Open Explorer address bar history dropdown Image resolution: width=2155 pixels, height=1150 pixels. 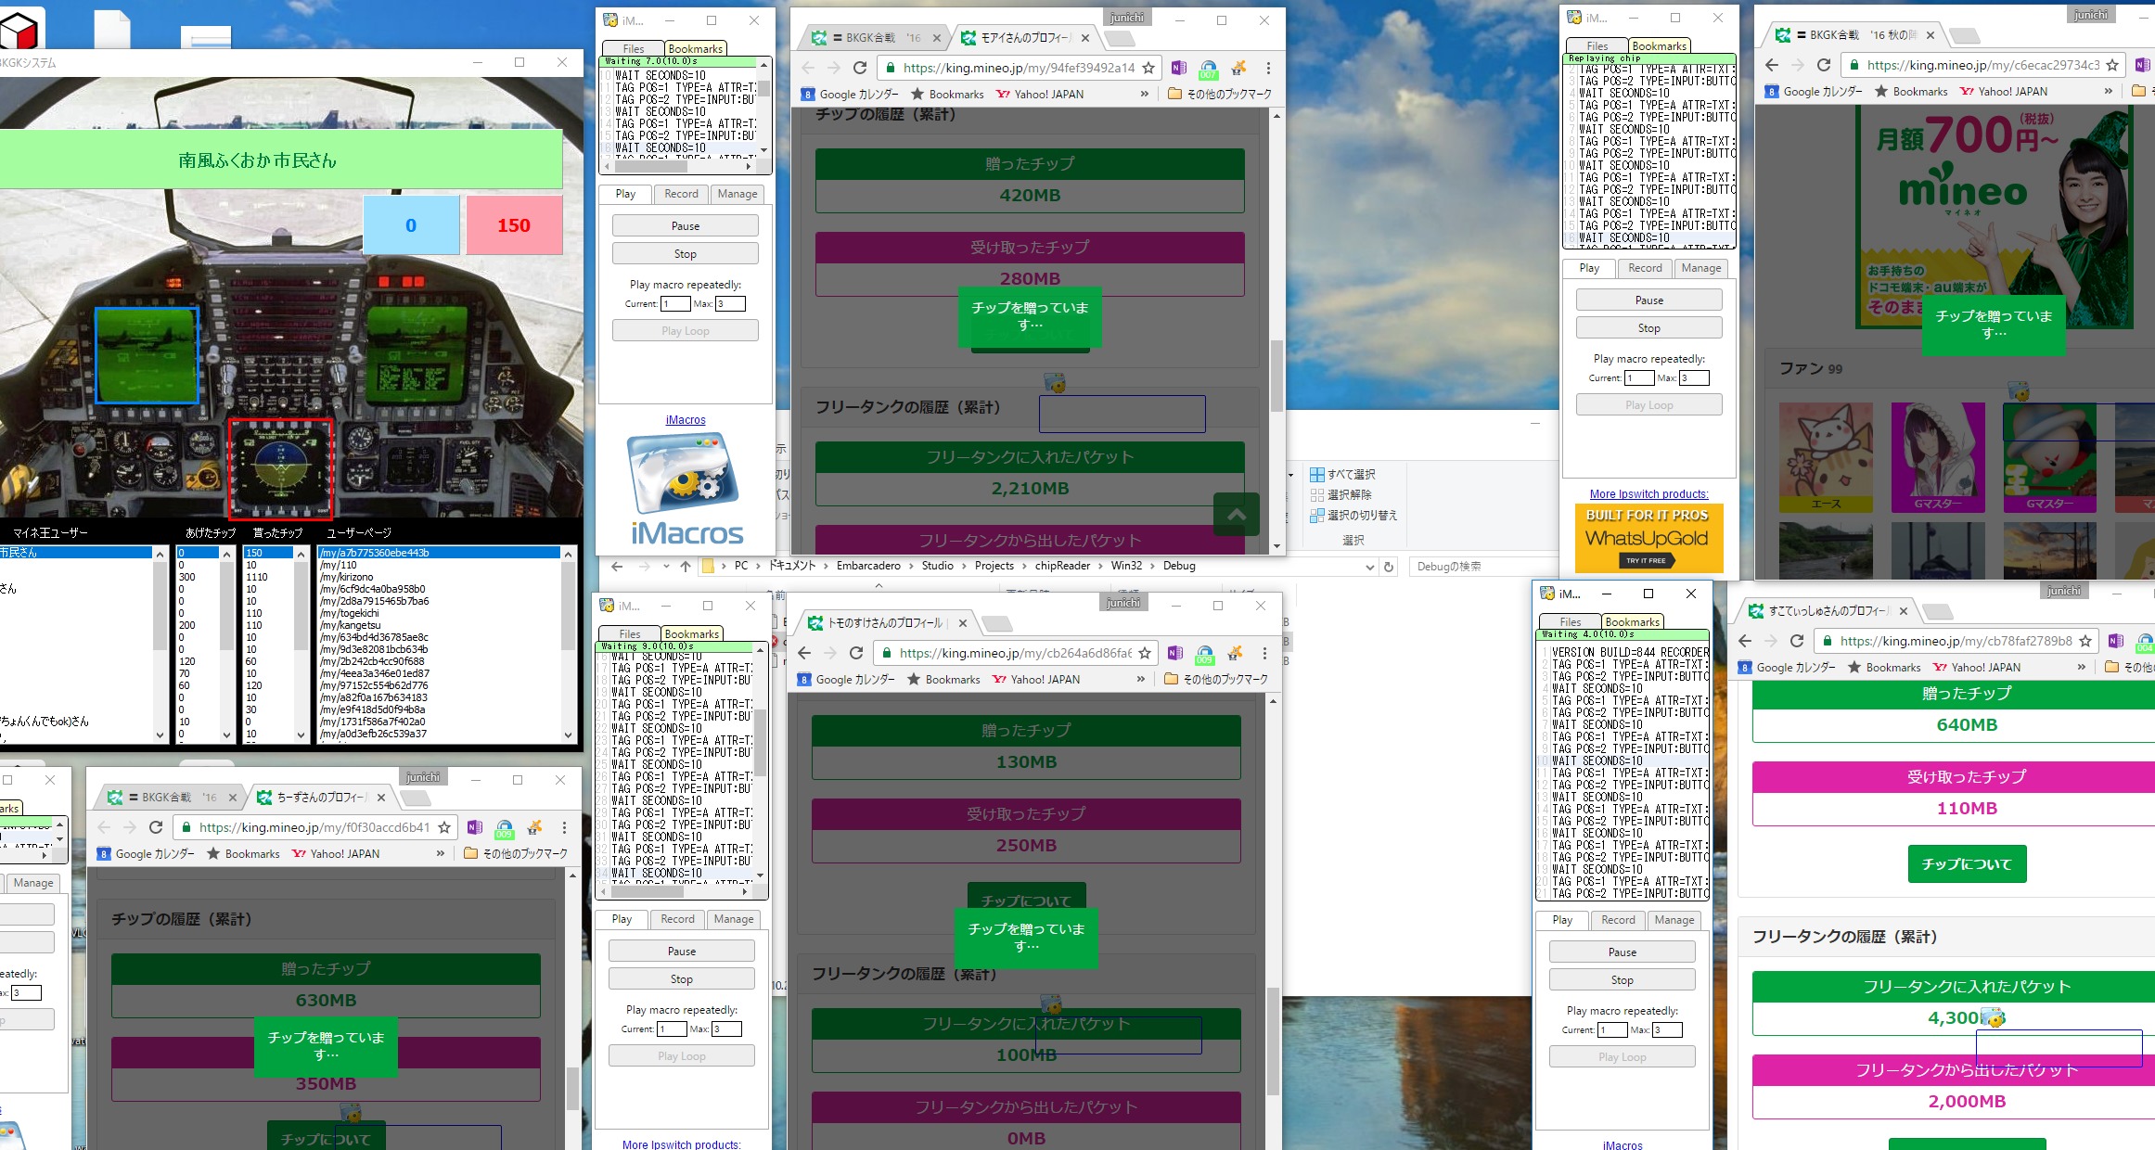pyautogui.click(x=1369, y=567)
